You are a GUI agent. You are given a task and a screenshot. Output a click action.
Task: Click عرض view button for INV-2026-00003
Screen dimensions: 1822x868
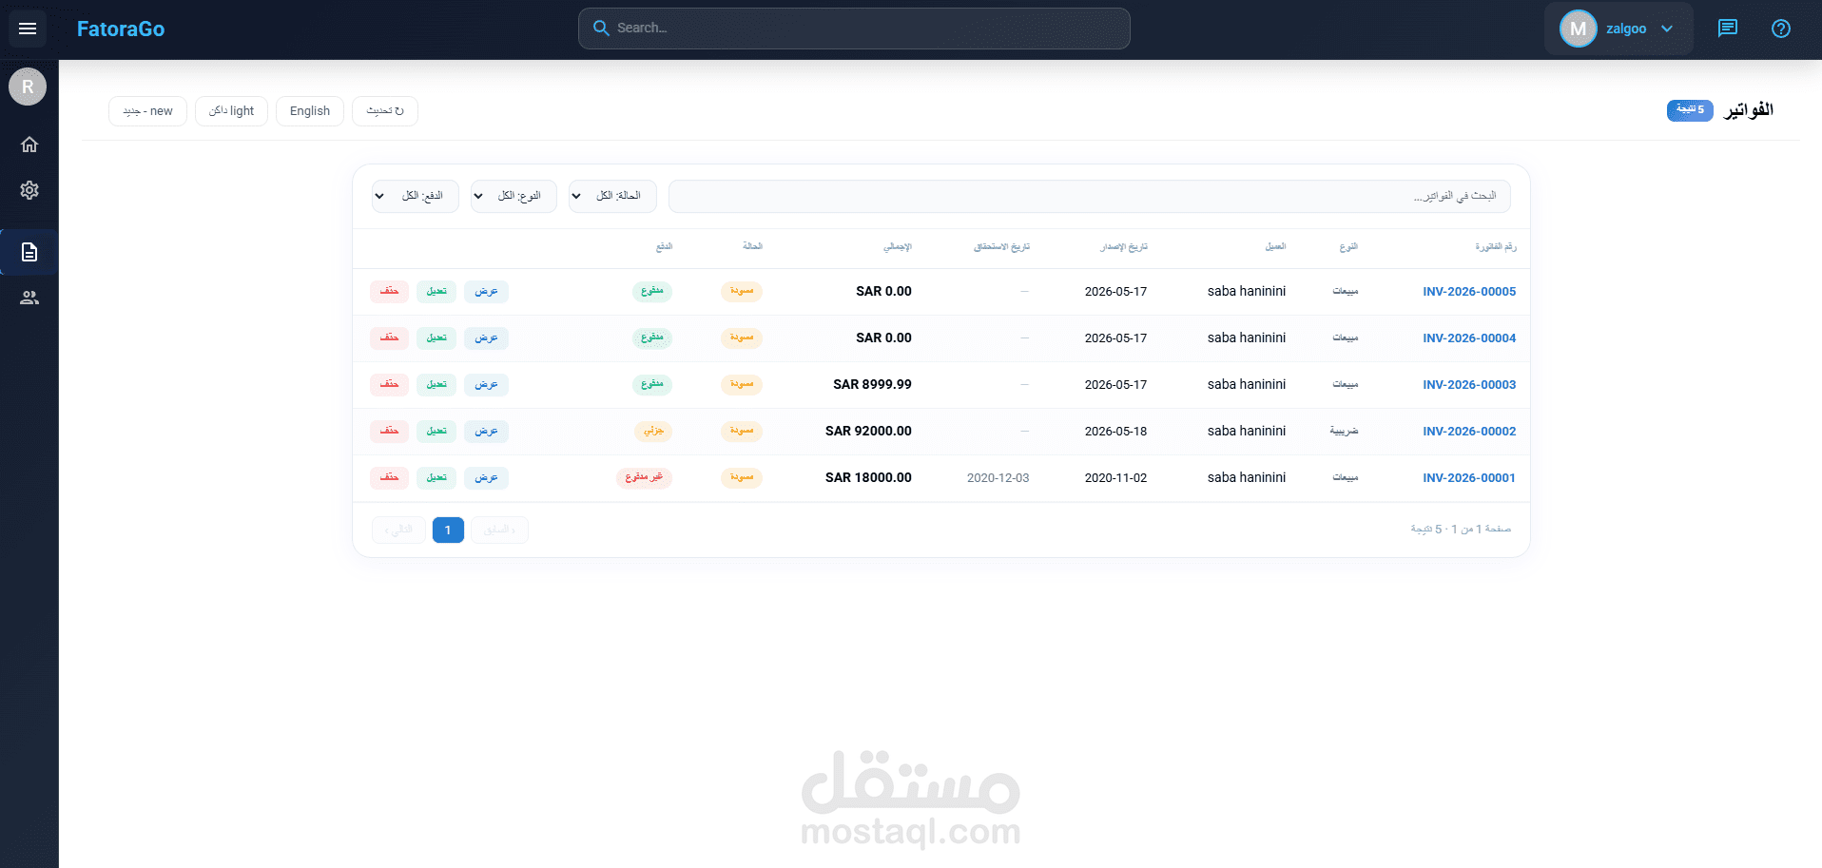click(486, 384)
